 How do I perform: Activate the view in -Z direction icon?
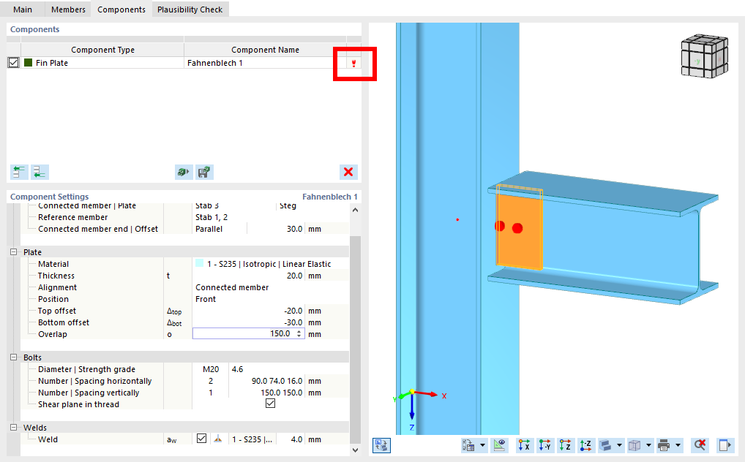pos(584,445)
